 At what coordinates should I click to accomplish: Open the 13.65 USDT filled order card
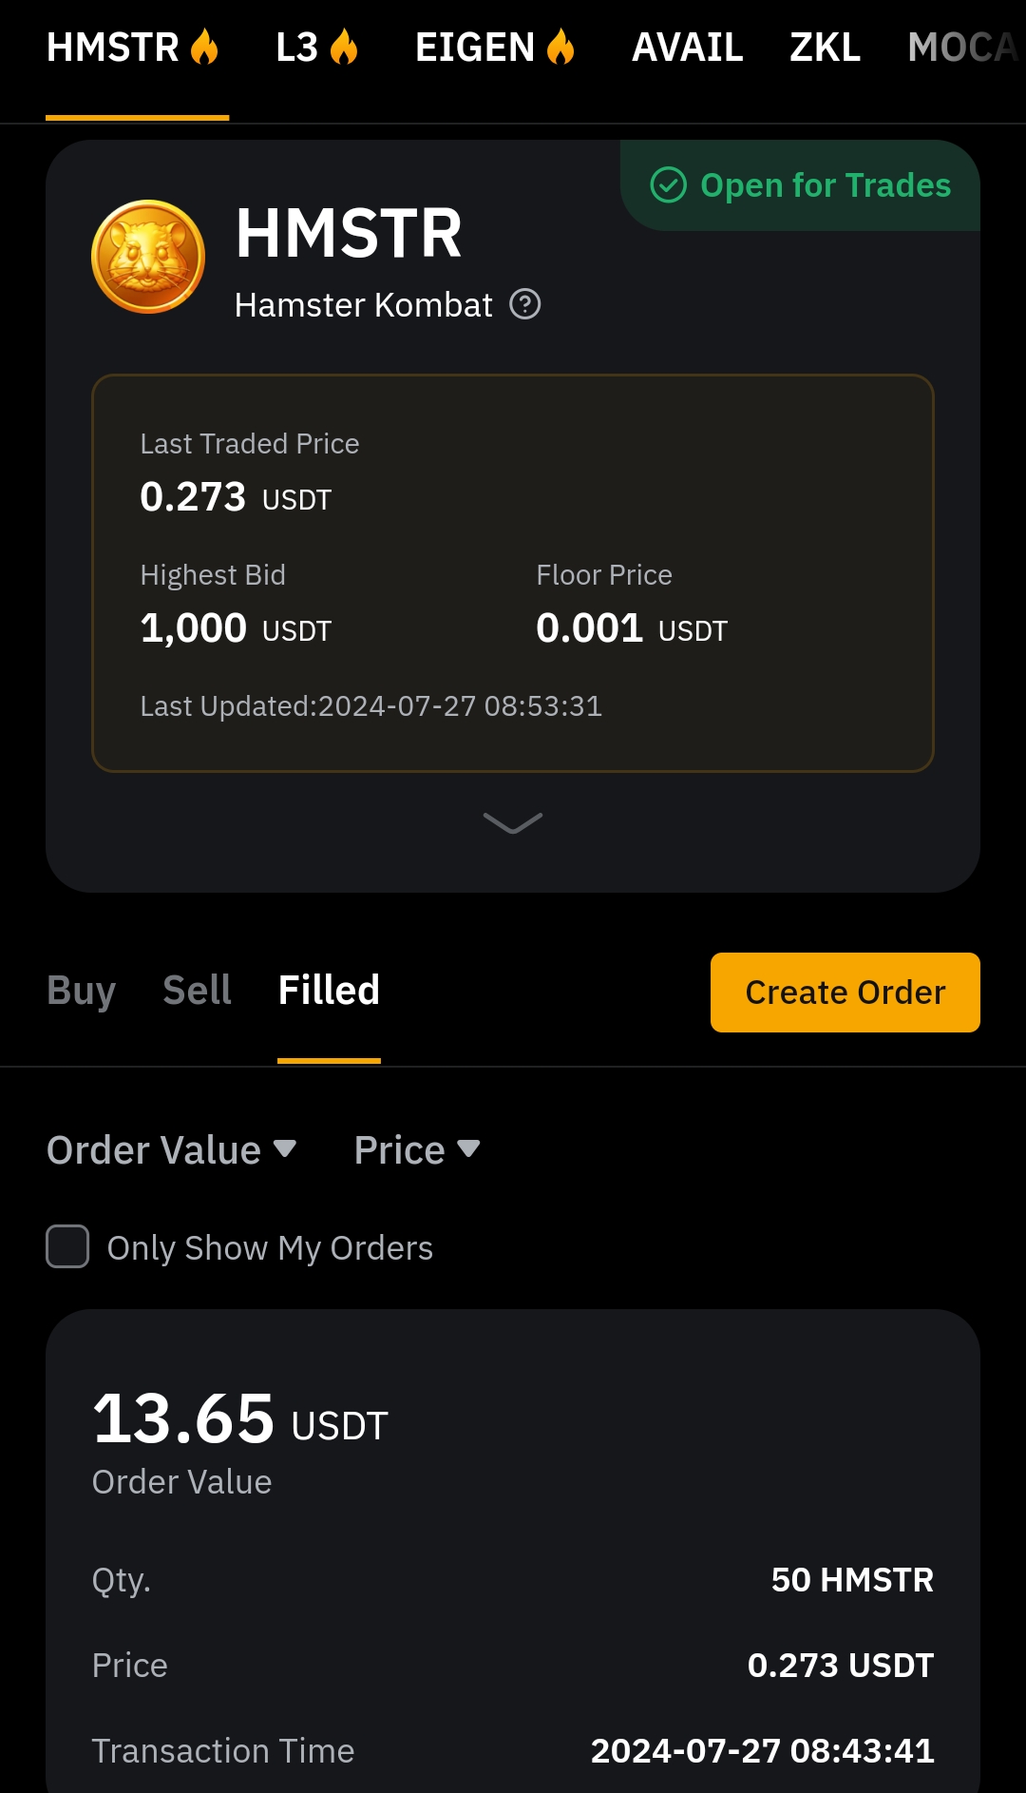(x=513, y=1550)
